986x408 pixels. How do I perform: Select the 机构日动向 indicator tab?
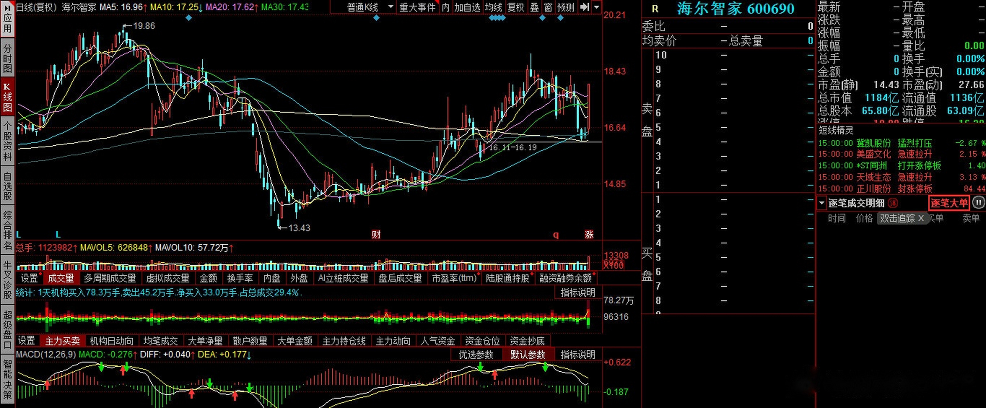[112, 340]
